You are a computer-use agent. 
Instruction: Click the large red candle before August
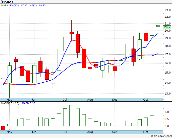pos(84,59)
